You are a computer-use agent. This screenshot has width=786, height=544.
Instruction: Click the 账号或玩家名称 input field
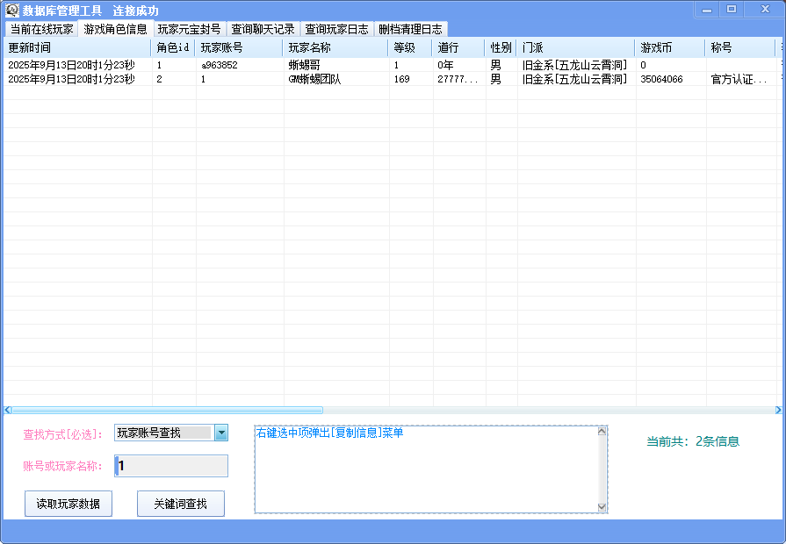[x=171, y=466]
